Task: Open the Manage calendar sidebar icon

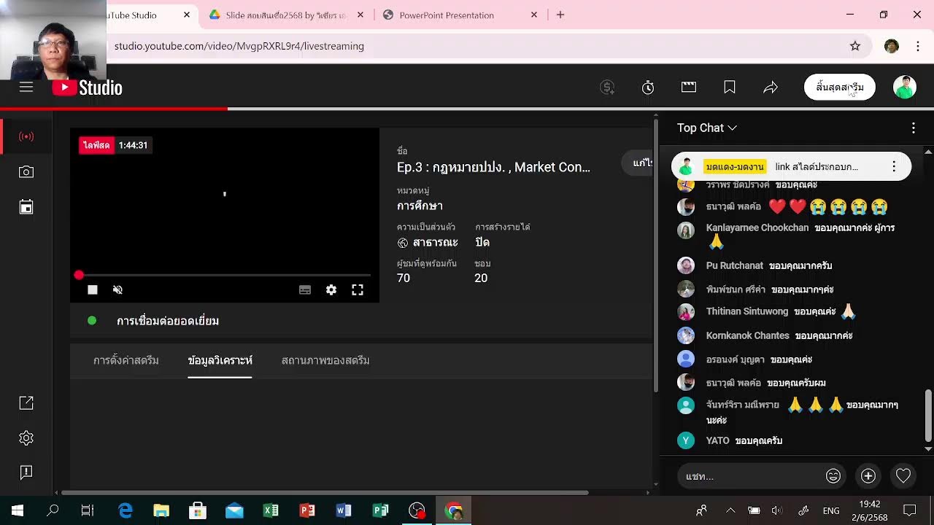Action: click(26, 207)
